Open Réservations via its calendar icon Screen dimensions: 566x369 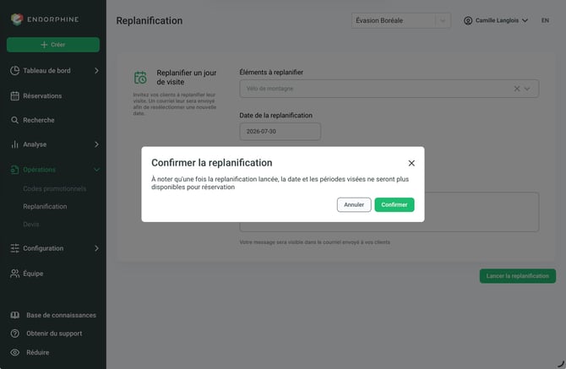pyautogui.click(x=15, y=96)
